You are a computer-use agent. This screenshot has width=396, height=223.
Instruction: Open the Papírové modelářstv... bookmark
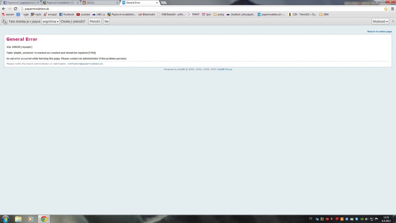pyautogui.click(x=122, y=14)
